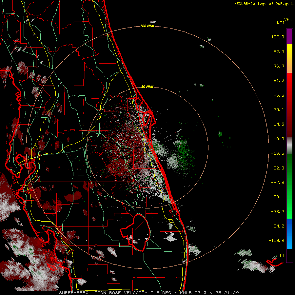
Task: Click the purple top segment of color bar
Action: (289, 36)
